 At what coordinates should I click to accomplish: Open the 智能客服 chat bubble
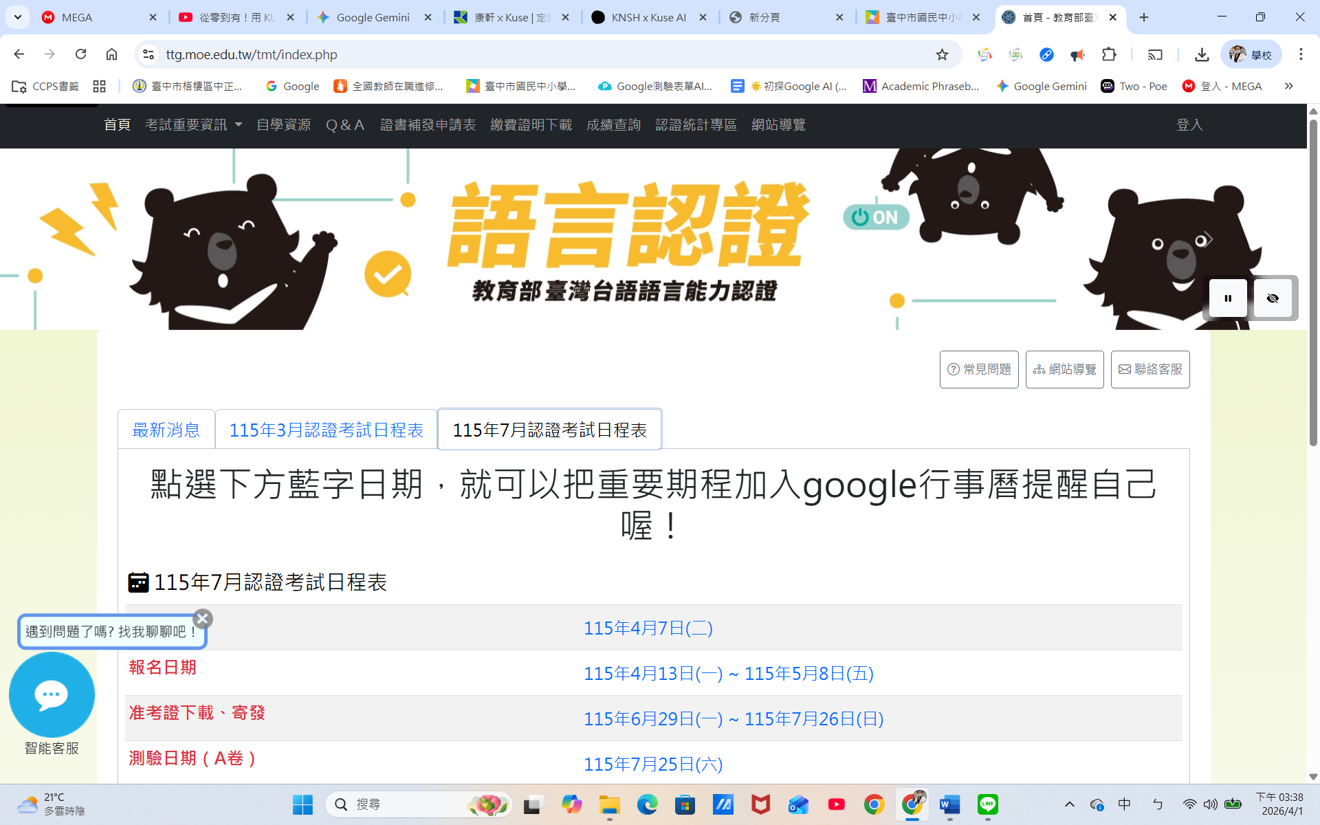pos(52,694)
